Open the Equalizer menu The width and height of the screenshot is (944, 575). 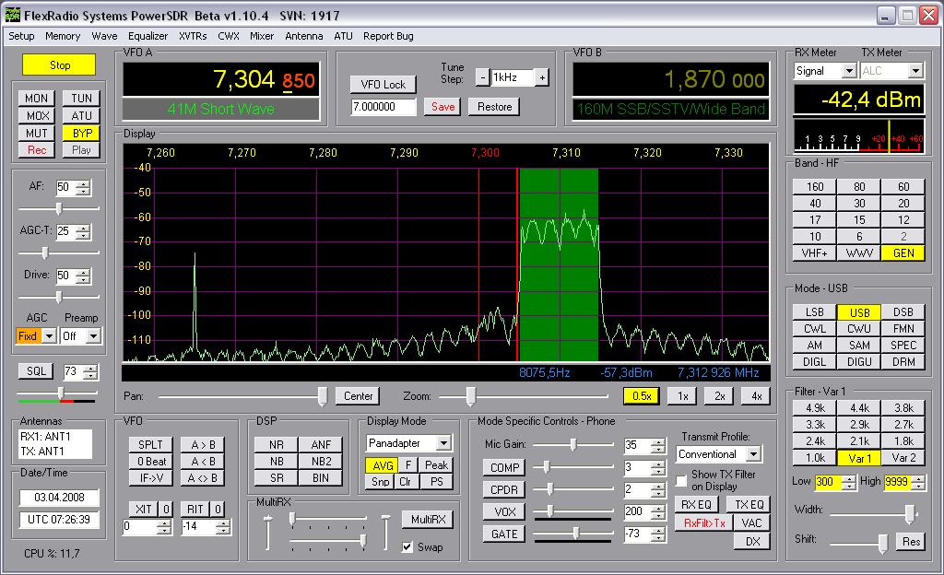point(148,36)
